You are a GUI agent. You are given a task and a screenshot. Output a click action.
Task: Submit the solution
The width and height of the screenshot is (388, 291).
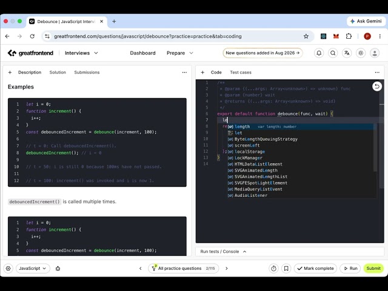373,268
